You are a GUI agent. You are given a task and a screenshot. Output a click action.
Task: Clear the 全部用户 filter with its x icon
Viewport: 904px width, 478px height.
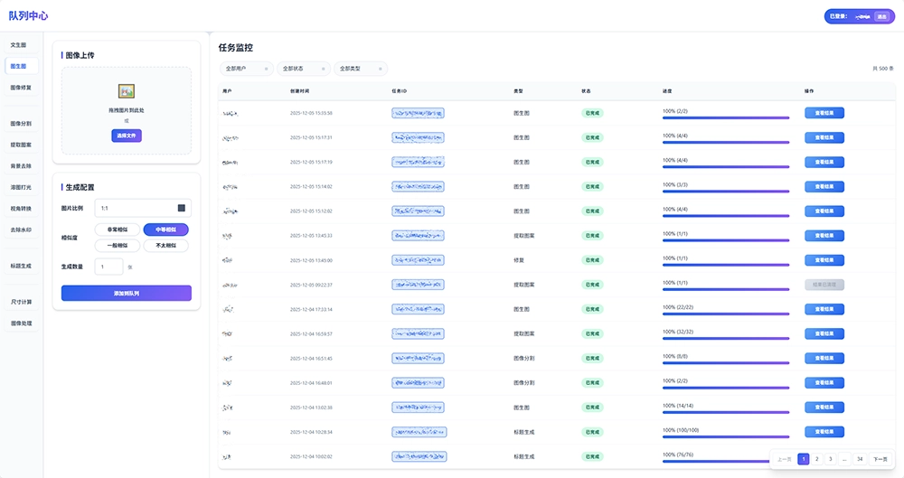pyautogui.click(x=266, y=69)
